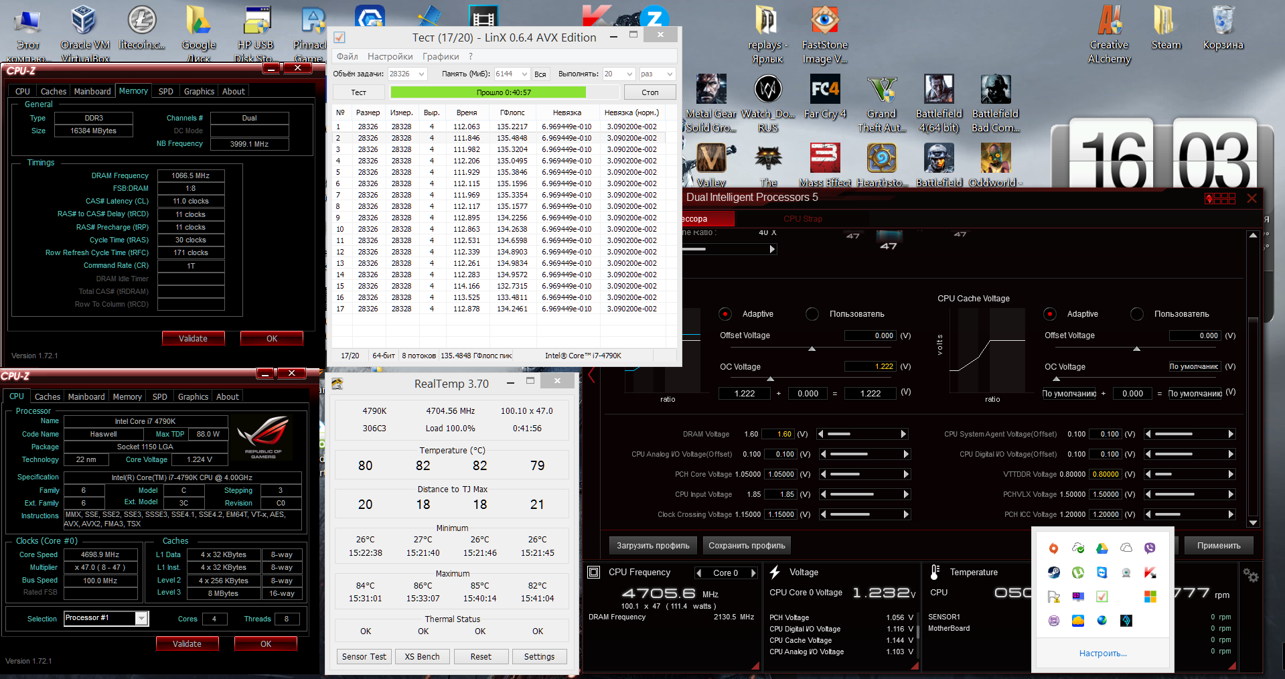Image resolution: width=1285 pixels, height=679 pixels.
Task: Open the Viber icon in the tray popup
Action: (1150, 548)
